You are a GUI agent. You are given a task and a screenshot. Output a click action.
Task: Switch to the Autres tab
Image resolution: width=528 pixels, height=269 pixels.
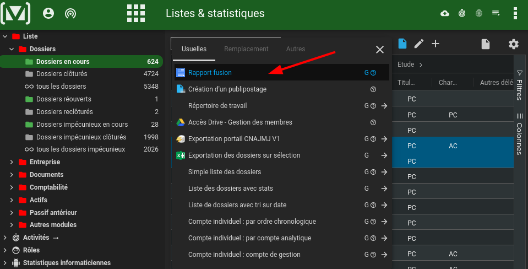(x=296, y=49)
